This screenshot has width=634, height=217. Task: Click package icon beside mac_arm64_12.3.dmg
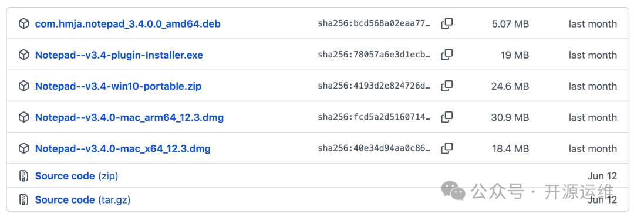point(24,118)
